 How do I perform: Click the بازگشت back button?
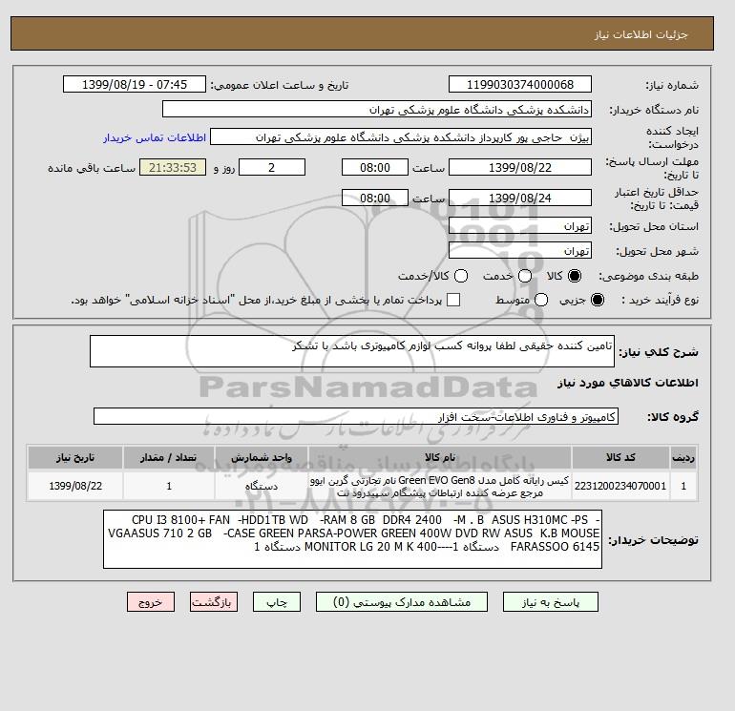coord(214,602)
